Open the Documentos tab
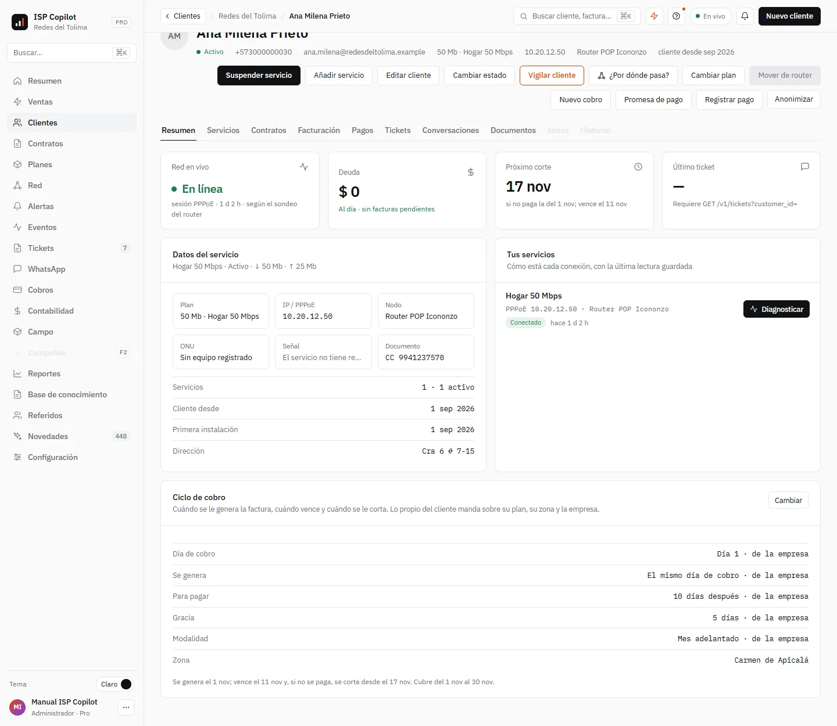This screenshot has width=837, height=726. [x=513, y=130]
